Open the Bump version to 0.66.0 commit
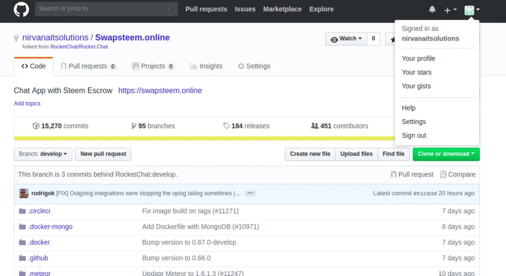This screenshot has height=276, width=506. [177, 258]
